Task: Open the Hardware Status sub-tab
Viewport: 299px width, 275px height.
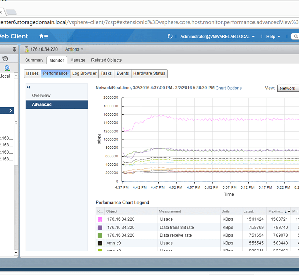Action: 149,73
